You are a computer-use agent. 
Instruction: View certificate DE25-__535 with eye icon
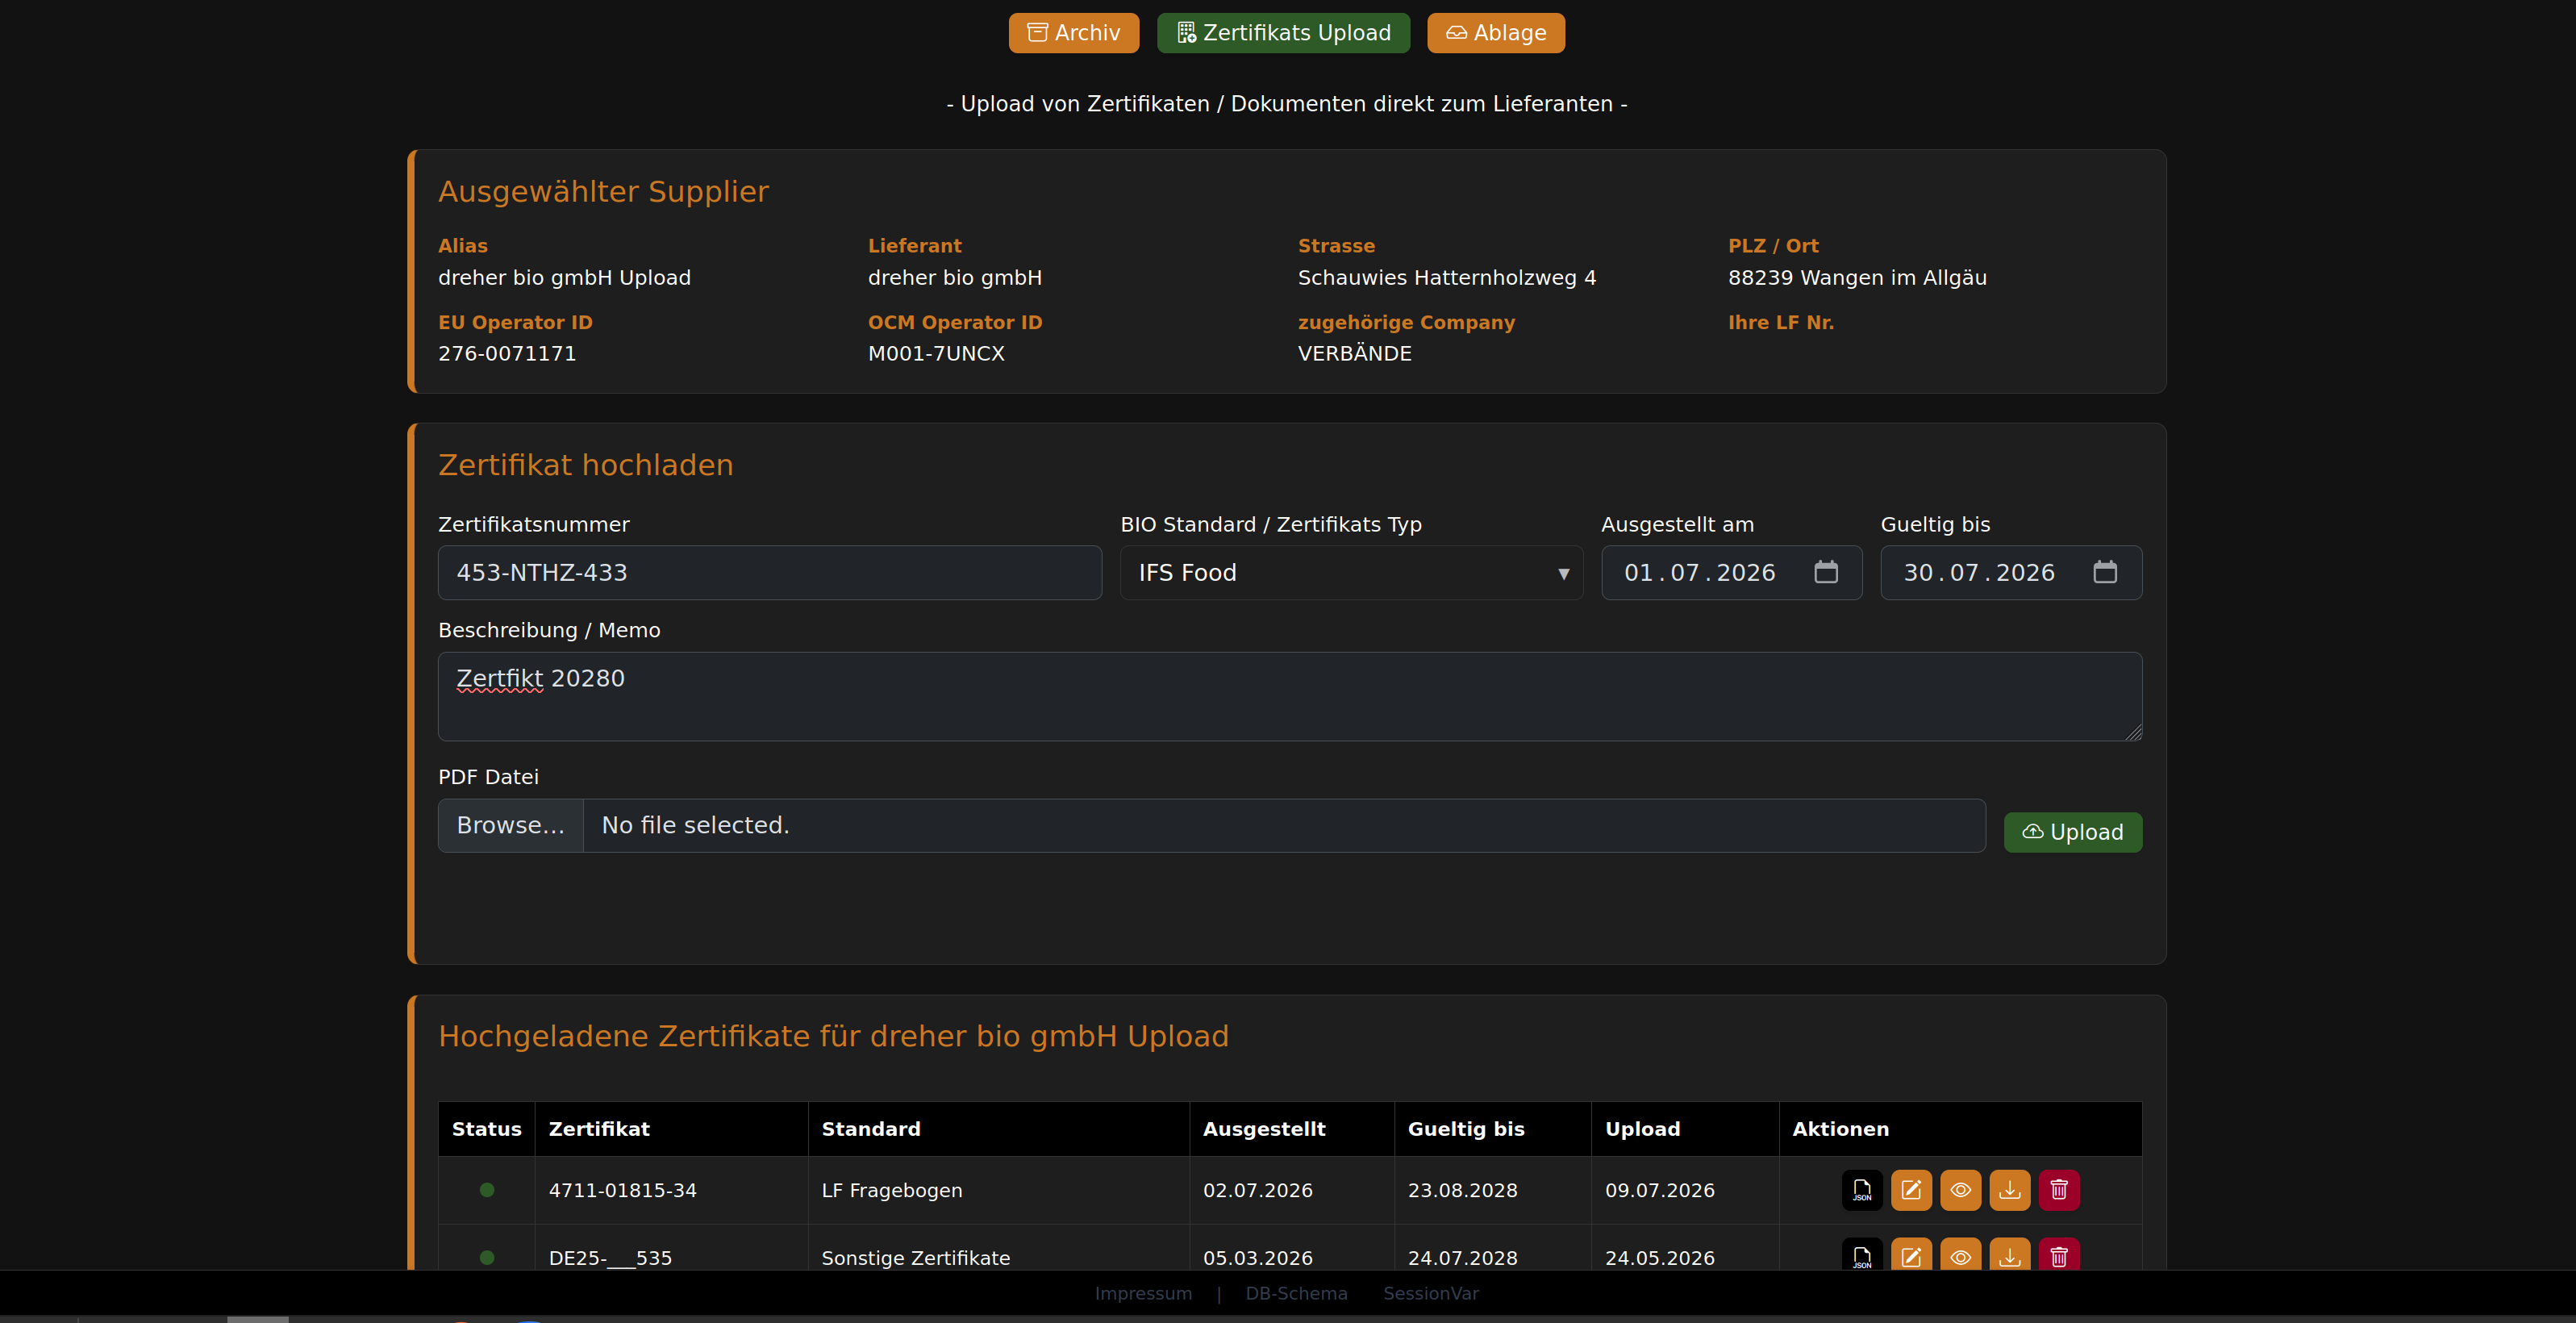coord(1960,1255)
